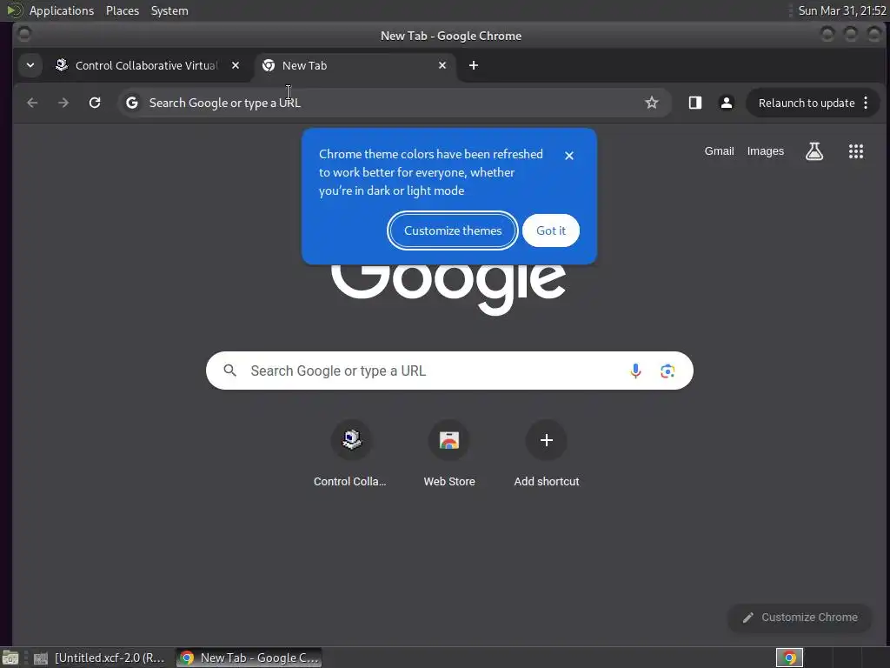Start voice search with microphone icon

point(635,371)
